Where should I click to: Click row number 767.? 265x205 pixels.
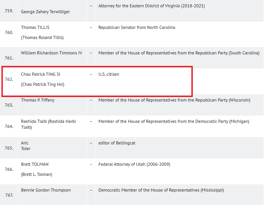click(9, 195)
